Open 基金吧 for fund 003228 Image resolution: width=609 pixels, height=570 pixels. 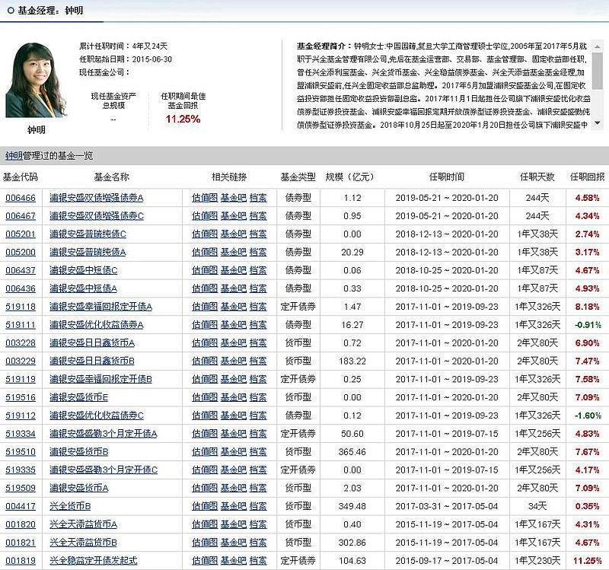pos(234,343)
